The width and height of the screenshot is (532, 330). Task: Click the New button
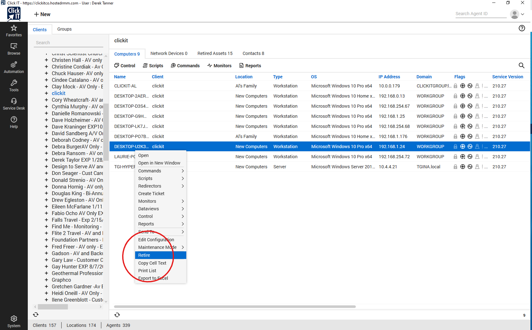pyautogui.click(x=42, y=14)
